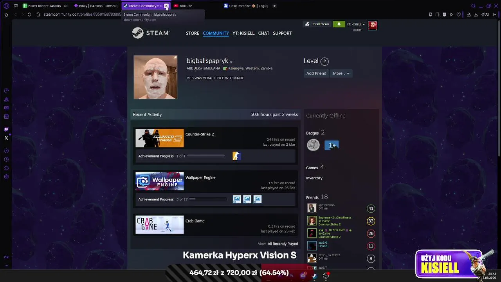Image resolution: width=501 pixels, height=282 pixels.
Task: Open the Inventory link
Action: click(x=314, y=178)
